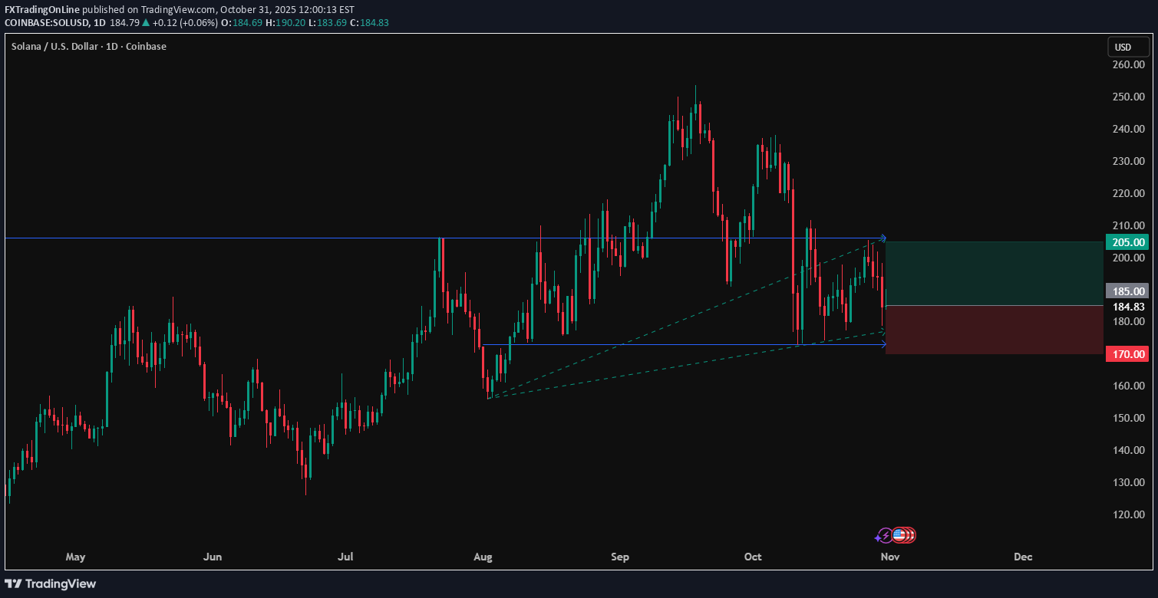Viewport: 1158px width, 598px height.
Task: Select the red 170.00 price label
Action: click(x=1128, y=353)
